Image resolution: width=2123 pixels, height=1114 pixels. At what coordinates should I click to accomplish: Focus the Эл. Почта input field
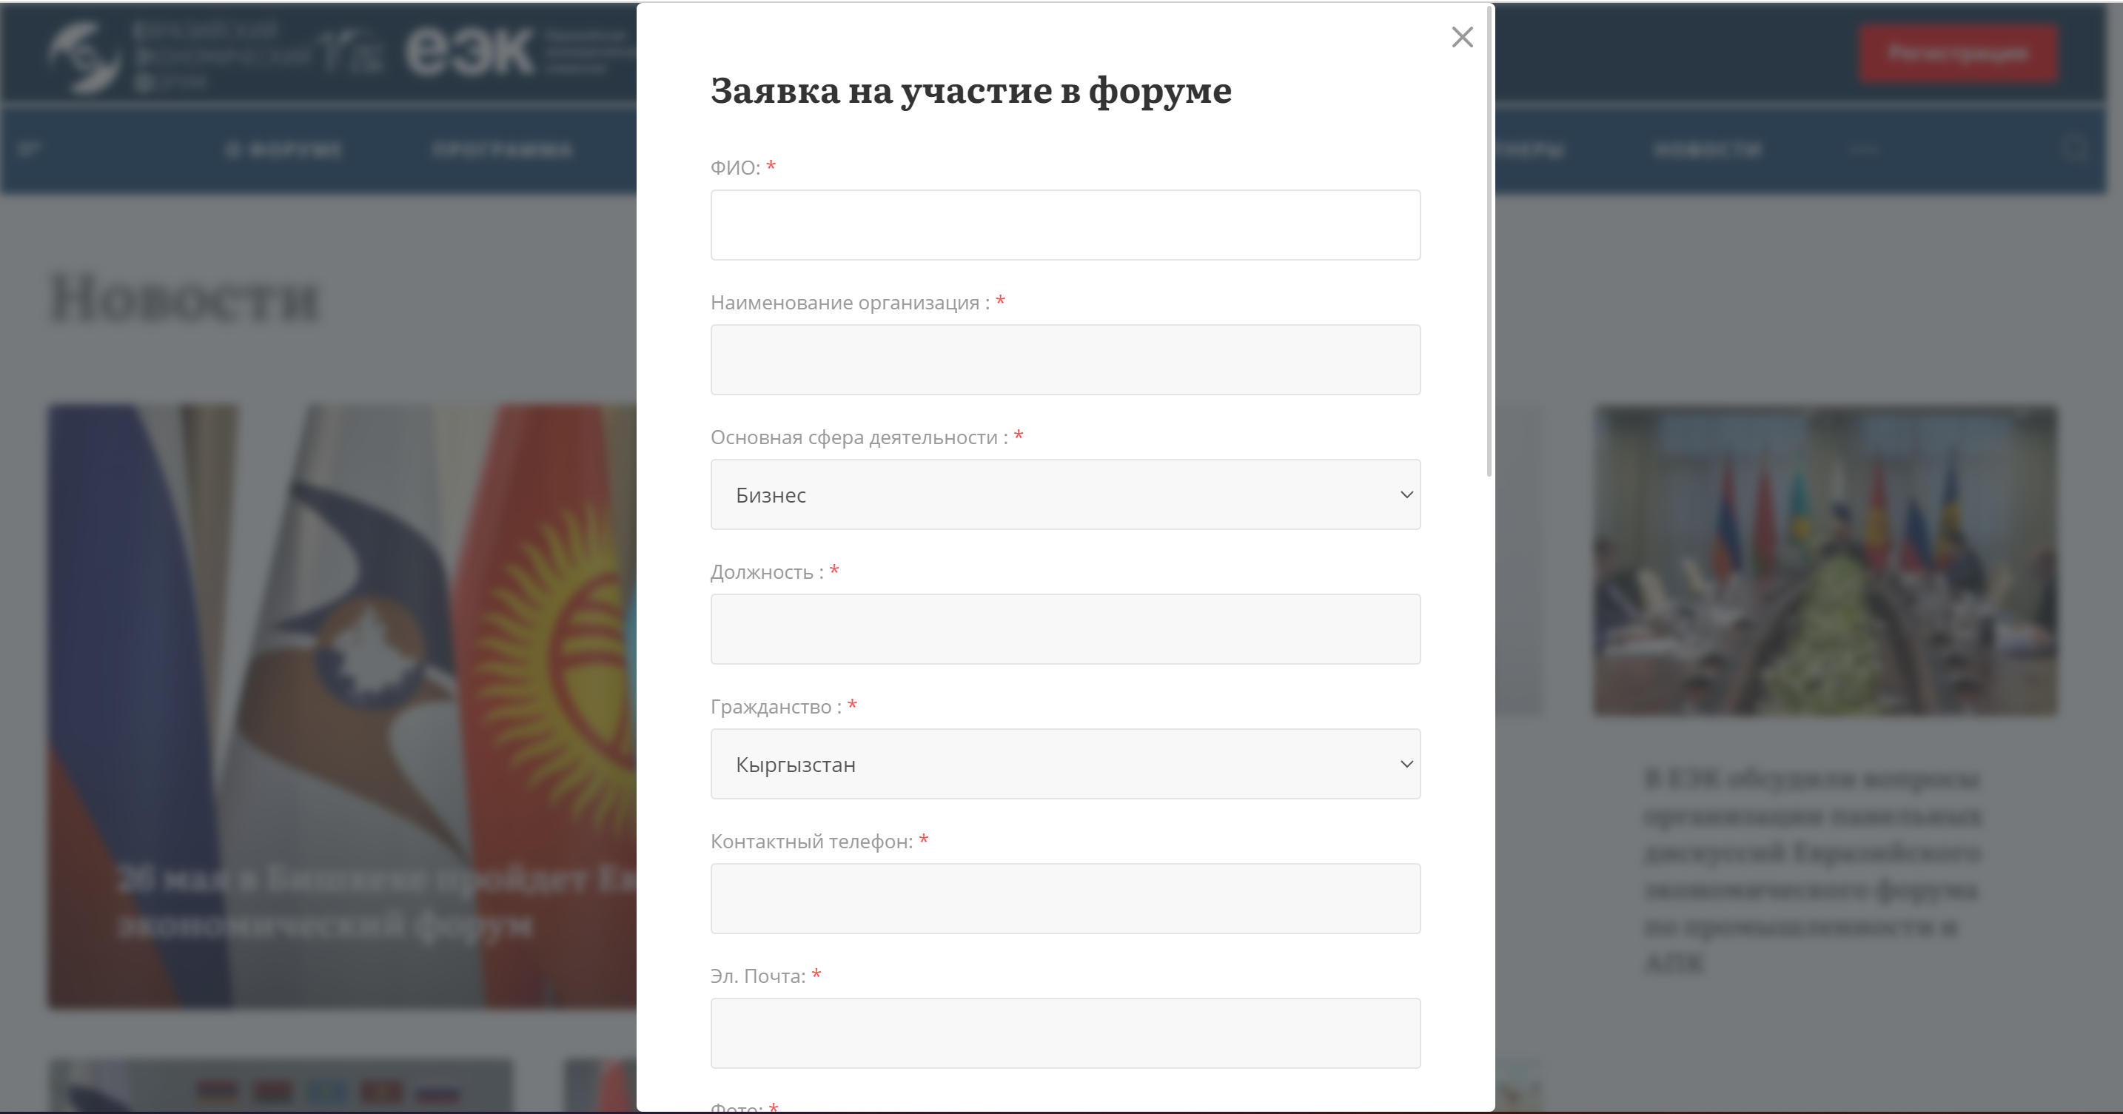[x=1064, y=1033]
